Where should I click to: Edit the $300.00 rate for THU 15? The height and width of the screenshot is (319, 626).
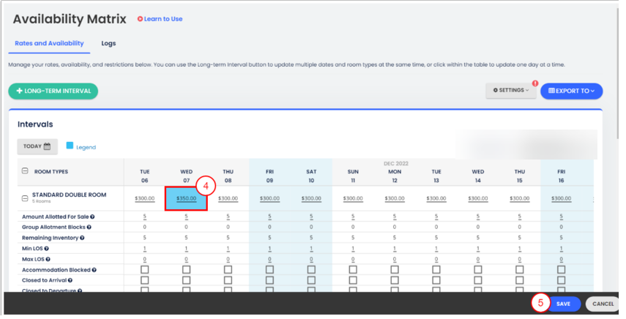519,198
